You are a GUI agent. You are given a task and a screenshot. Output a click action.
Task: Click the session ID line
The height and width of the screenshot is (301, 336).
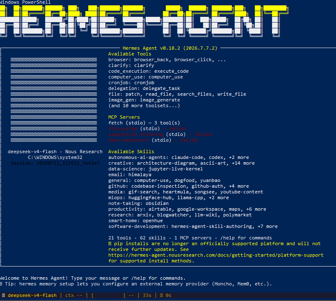pyautogui.click(x=55, y=163)
